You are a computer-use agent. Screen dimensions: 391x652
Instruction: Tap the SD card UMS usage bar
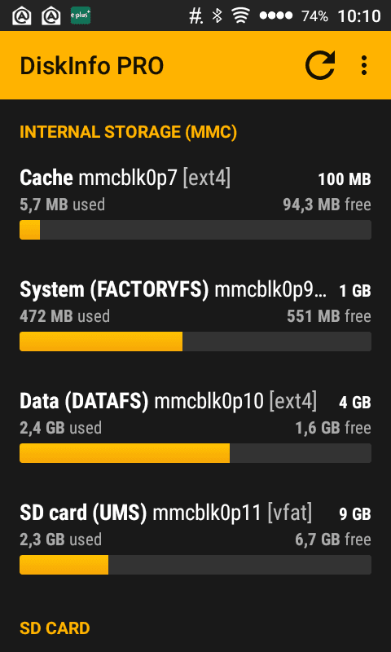coord(195,565)
